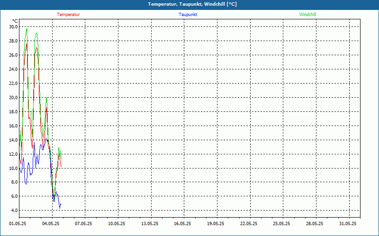Click the 19.05.25 date label
The height and width of the screenshot is (236, 379).
(x=216, y=224)
